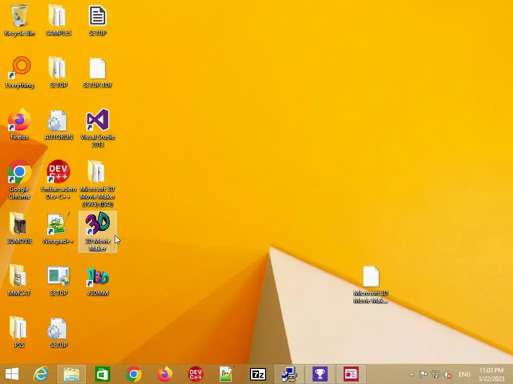Screen dimensions: 513x384
Task: Open Notepad++ from the taskbar
Action: (x=227, y=374)
